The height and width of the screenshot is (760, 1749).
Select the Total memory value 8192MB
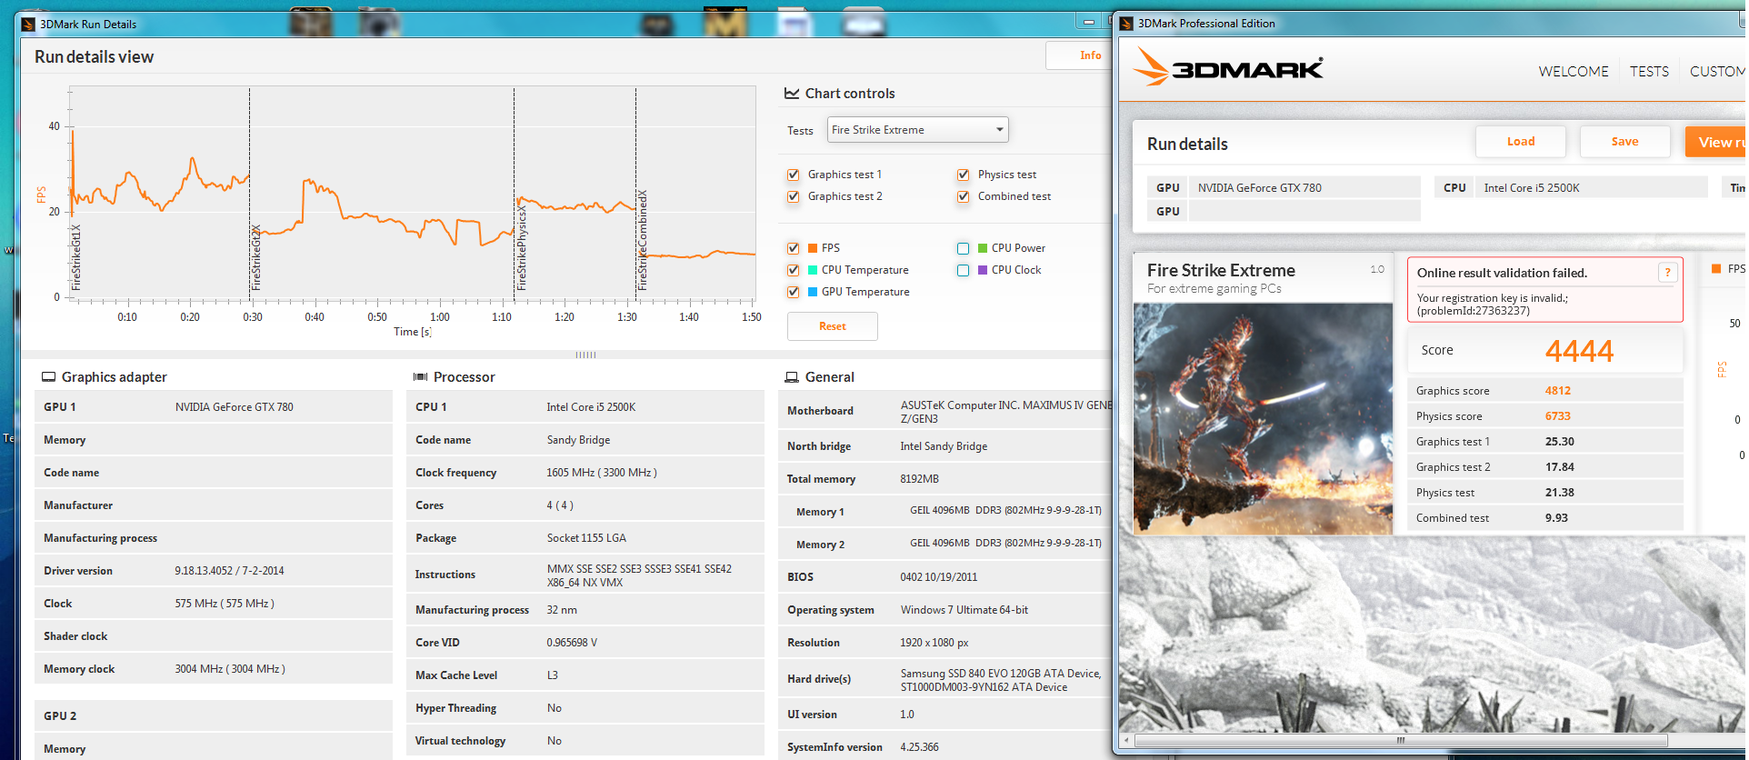pyautogui.click(x=920, y=479)
